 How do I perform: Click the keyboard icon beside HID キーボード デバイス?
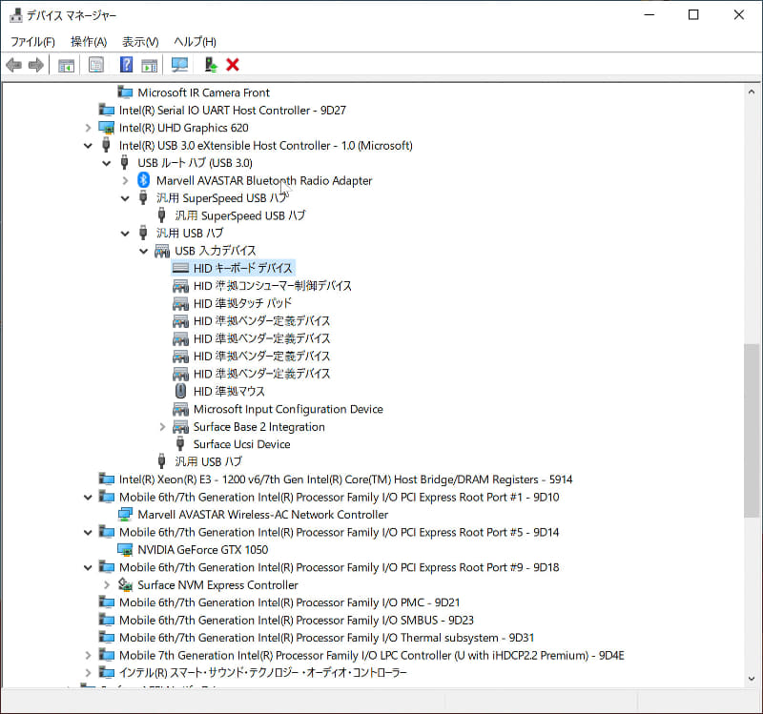pos(180,268)
